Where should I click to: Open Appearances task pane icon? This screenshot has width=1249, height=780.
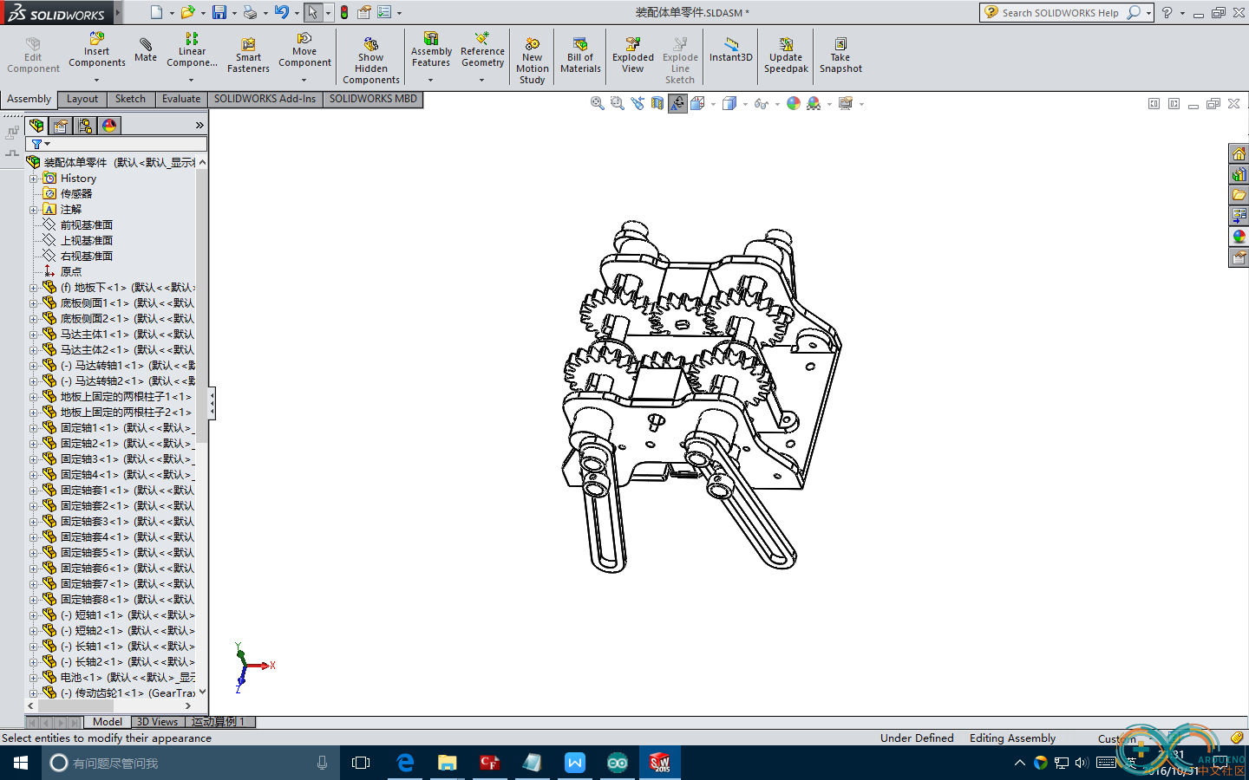[x=1239, y=237]
